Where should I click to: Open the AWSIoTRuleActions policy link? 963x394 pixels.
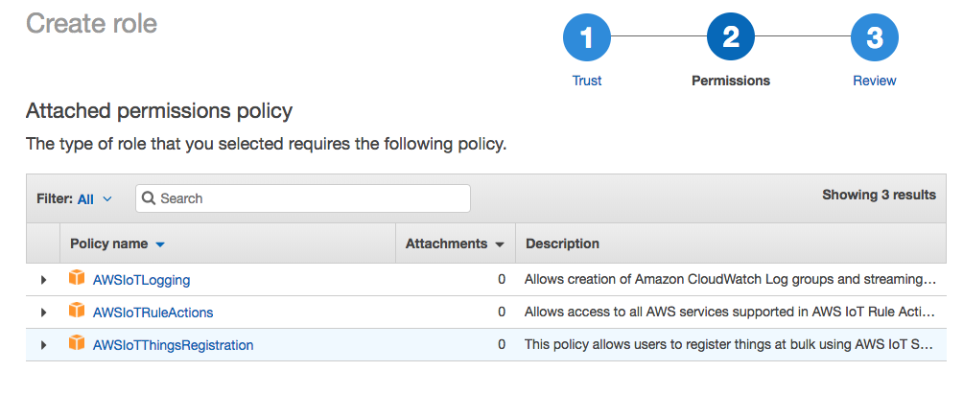[153, 313]
